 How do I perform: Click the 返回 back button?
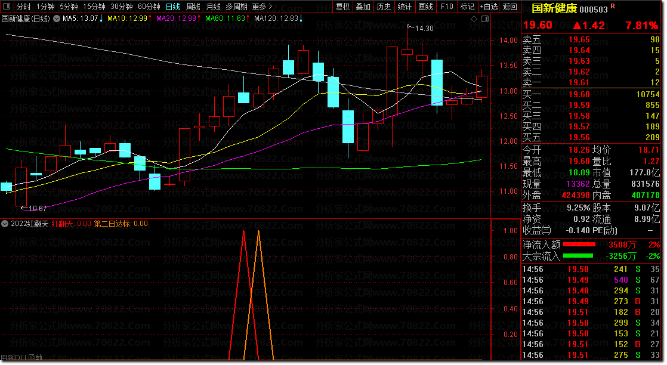pos(509,7)
